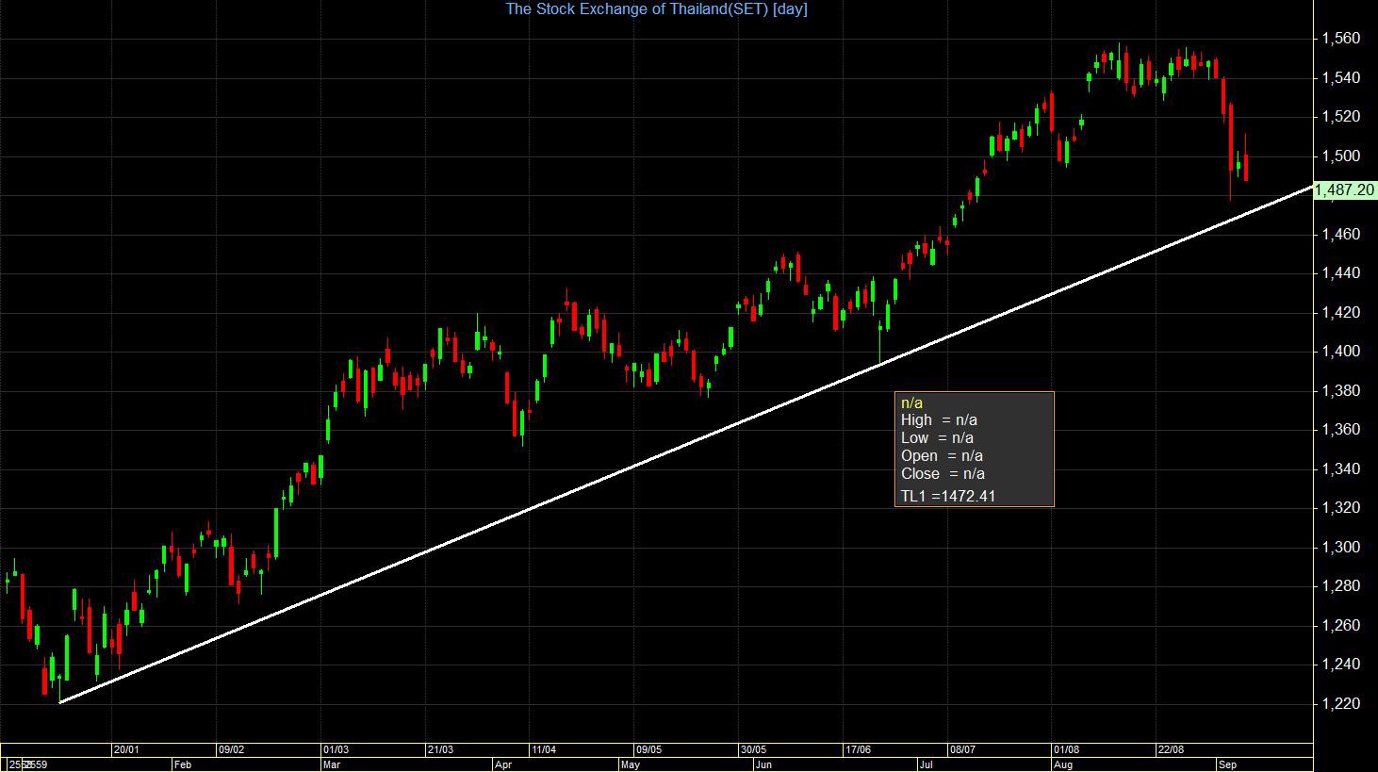Click the 1,340 price axis label
Viewport: 1378px width, 772px height.
[1340, 469]
